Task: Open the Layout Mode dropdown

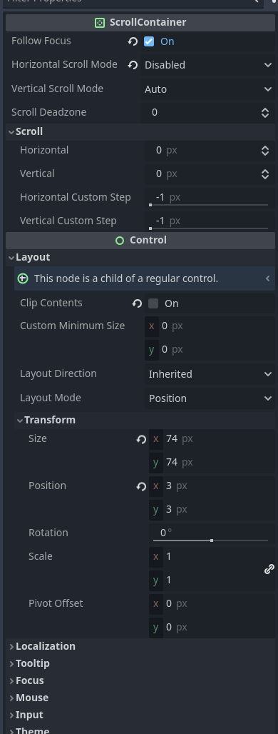Action: [210, 398]
